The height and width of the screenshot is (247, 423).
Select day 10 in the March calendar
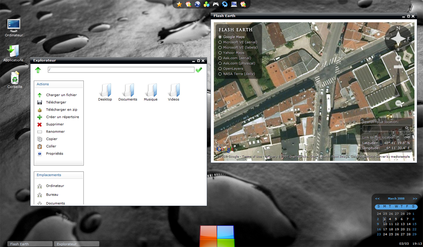385,224
